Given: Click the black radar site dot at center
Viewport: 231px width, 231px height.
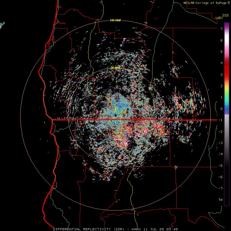Looking at the screenshot, I should pos(115,115).
